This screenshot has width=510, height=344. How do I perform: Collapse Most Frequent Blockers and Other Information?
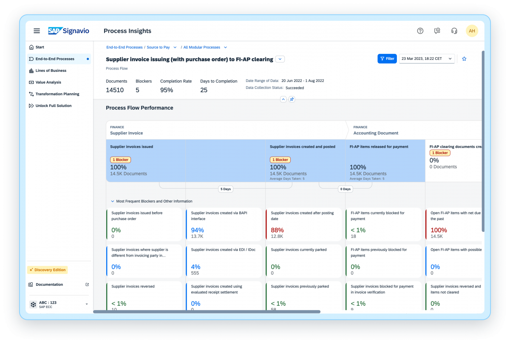coord(112,201)
